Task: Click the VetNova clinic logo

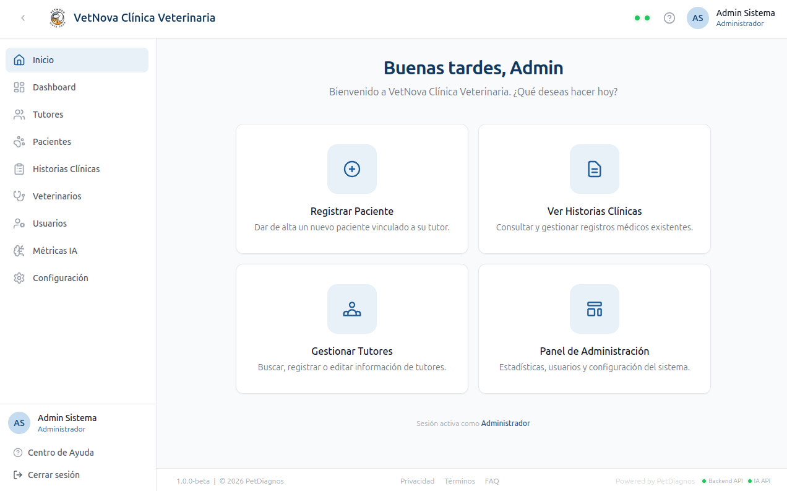Action: coord(57,18)
